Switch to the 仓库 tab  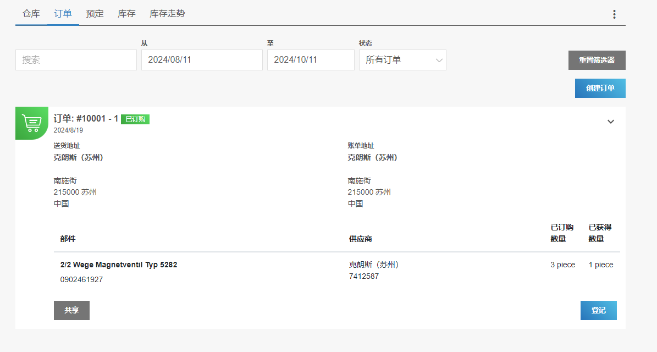pyautogui.click(x=31, y=14)
